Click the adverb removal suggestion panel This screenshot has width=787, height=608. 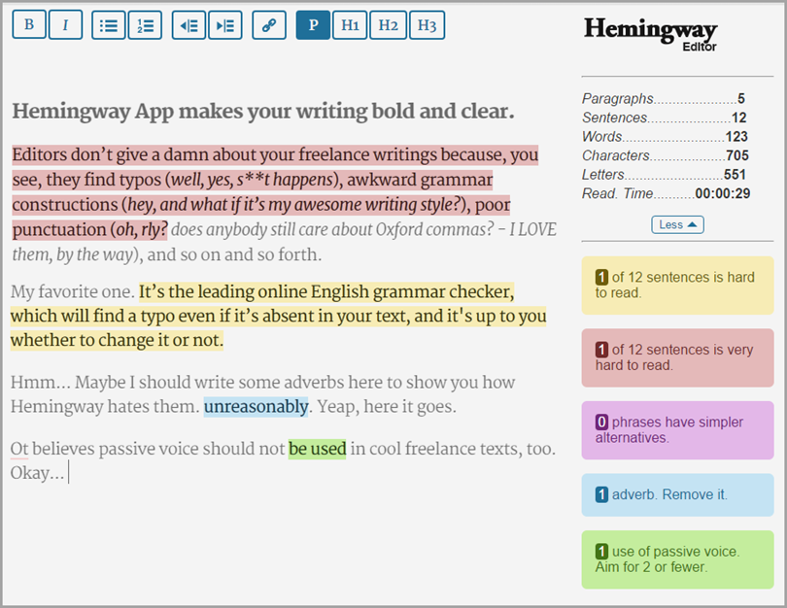[x=677, y=494]
